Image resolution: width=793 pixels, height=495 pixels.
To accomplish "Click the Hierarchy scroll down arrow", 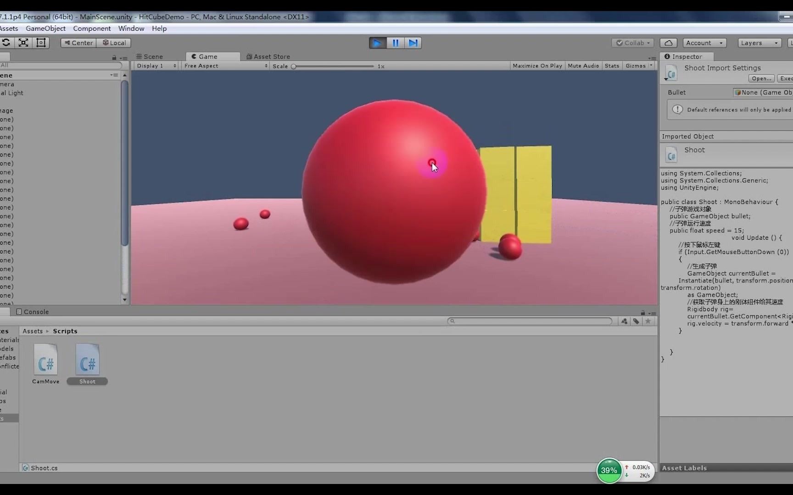I will pyautogui.click(x=124, y=300).
